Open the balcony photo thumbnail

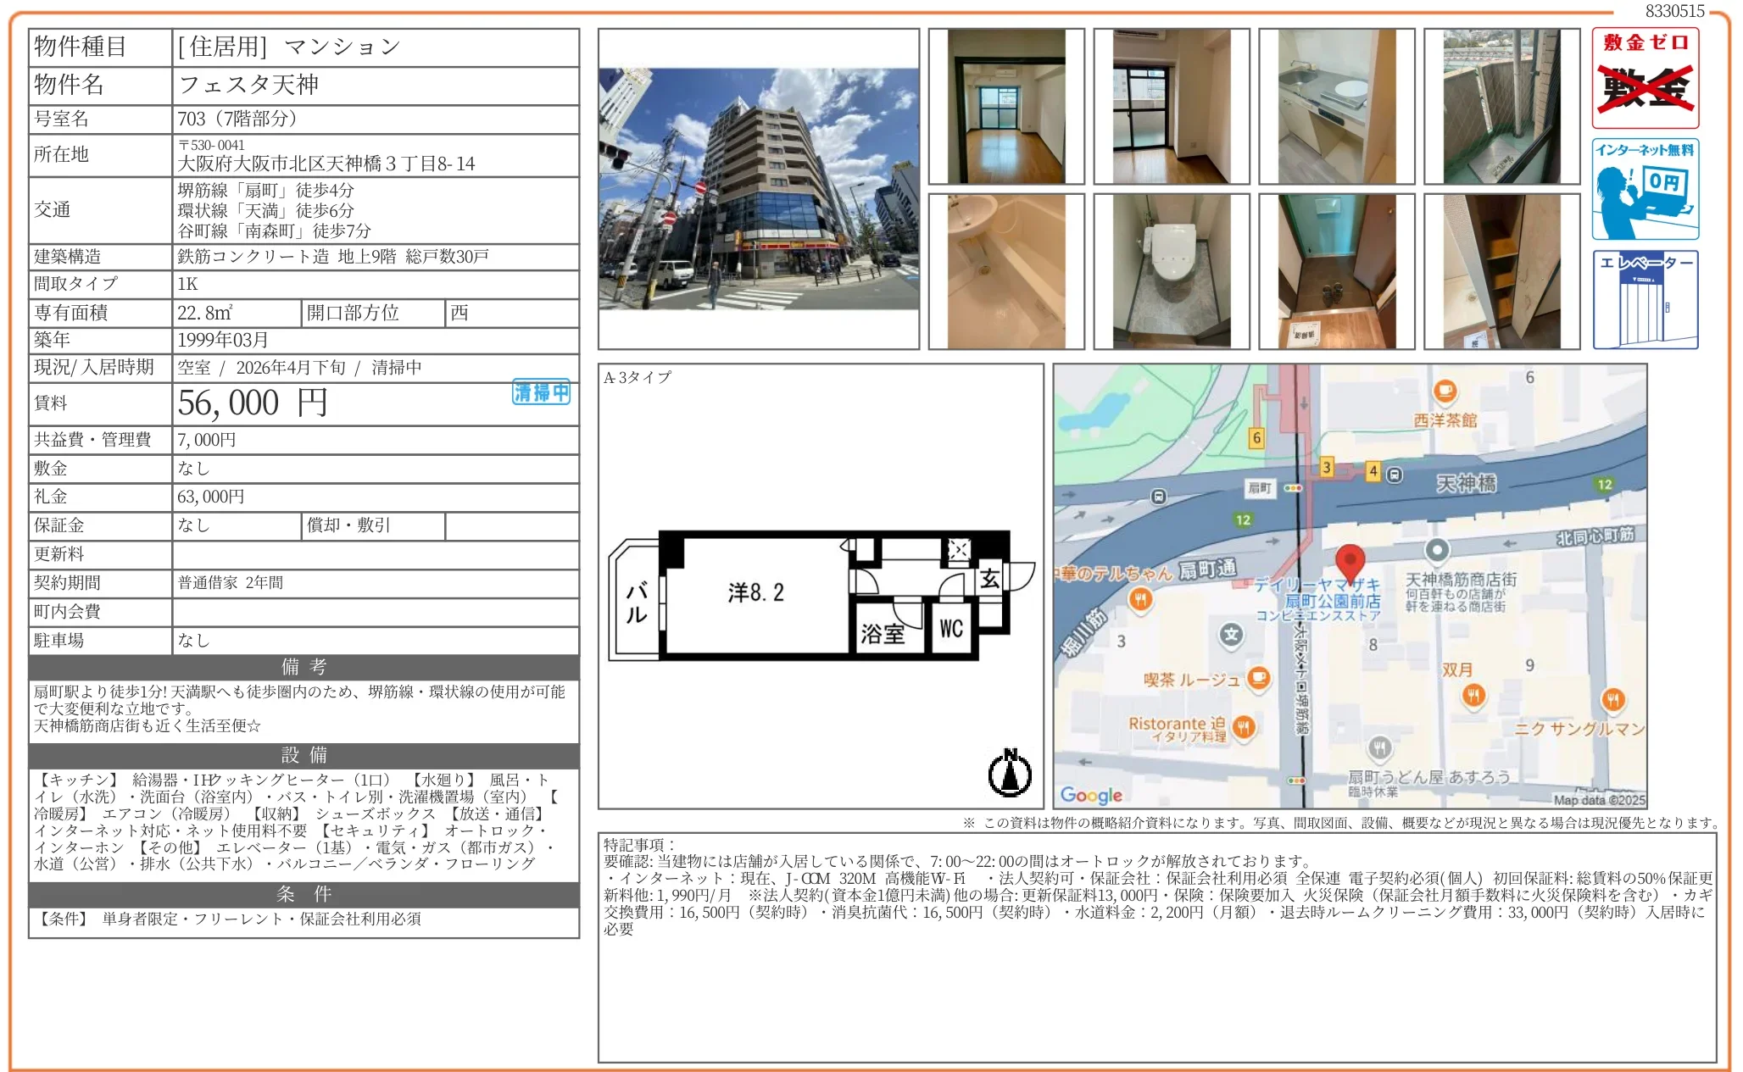click(x=1501, y=106)
